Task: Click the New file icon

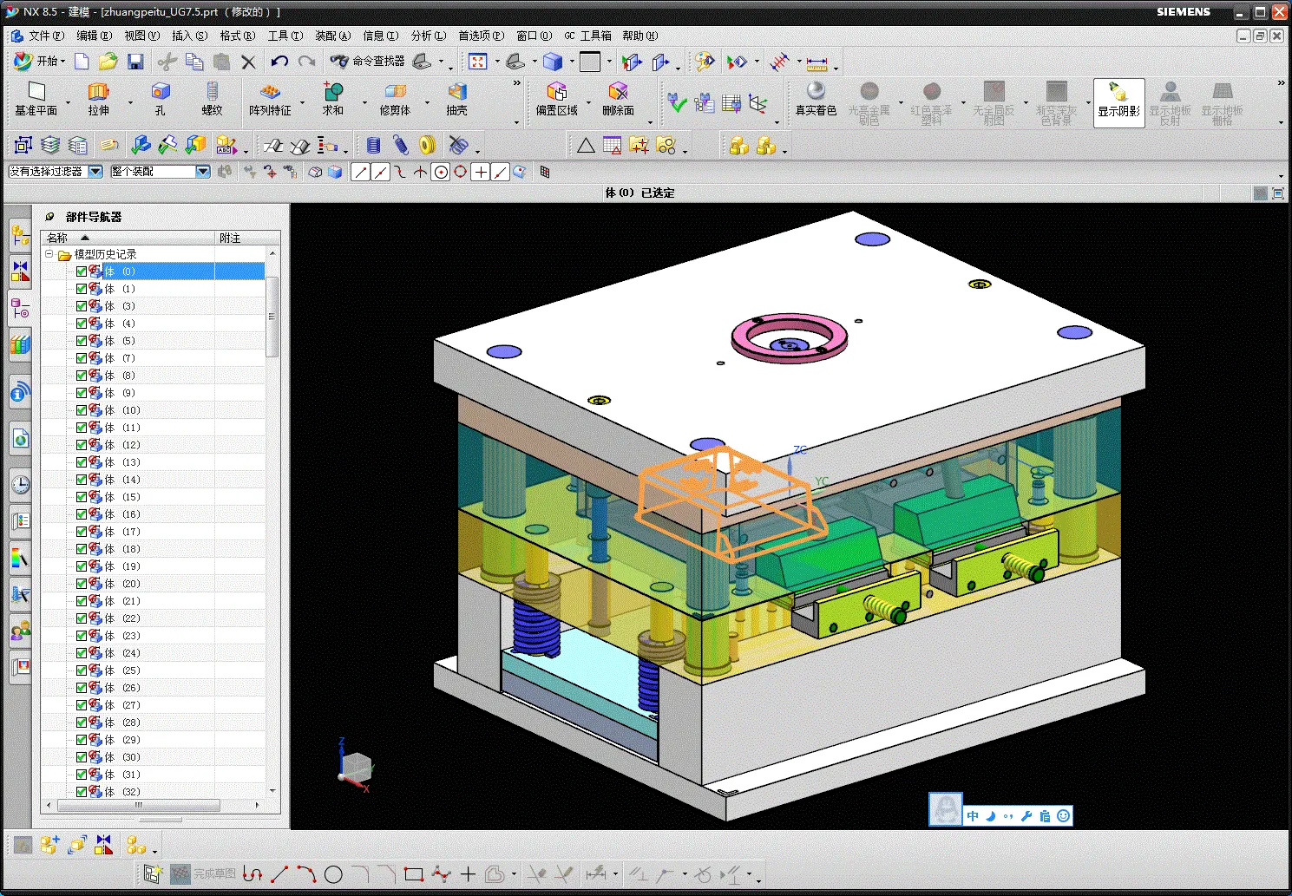Action: 82,61
